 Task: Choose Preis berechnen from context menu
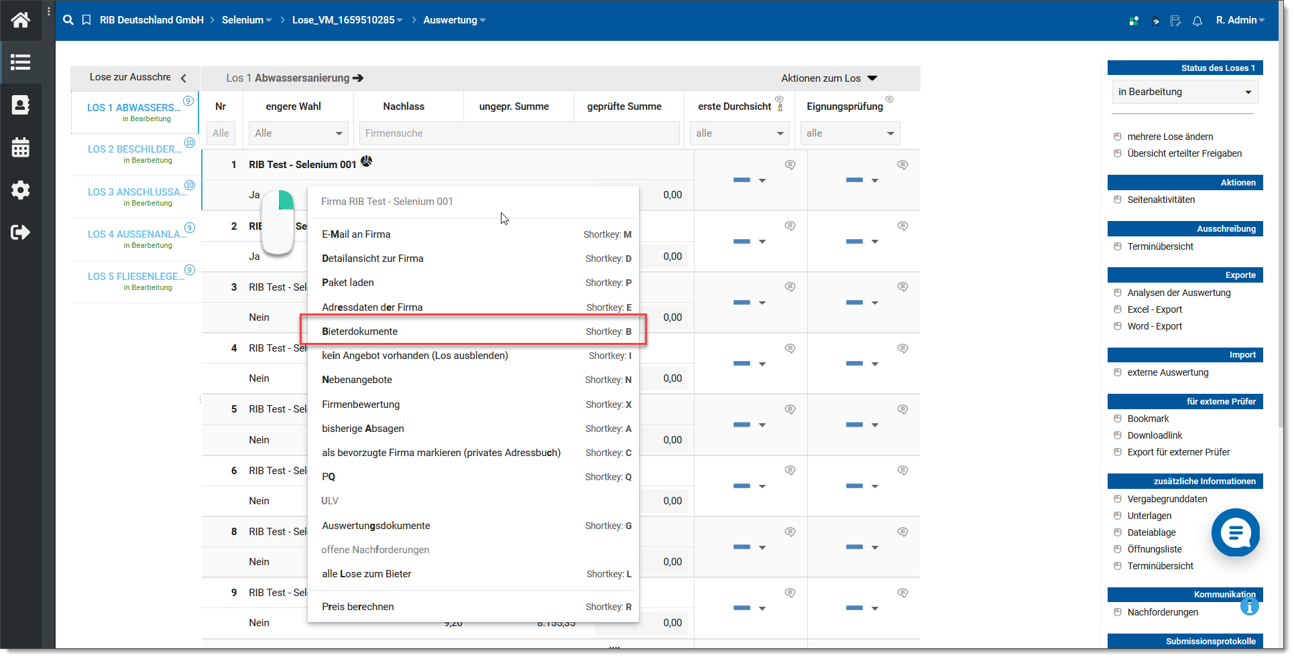point(473,607)
